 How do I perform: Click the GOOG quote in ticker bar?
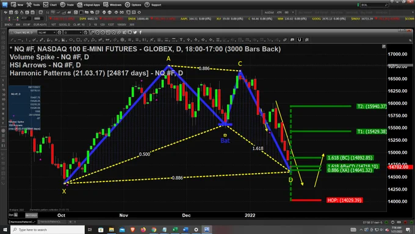[x=329, y=19]
